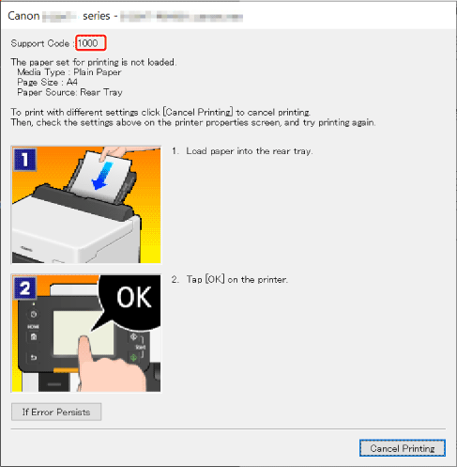This screenshot has height=467, width=457.
Task: Click the "Tap [OK] on the printer" instruction
Action: tap(236, 279)
